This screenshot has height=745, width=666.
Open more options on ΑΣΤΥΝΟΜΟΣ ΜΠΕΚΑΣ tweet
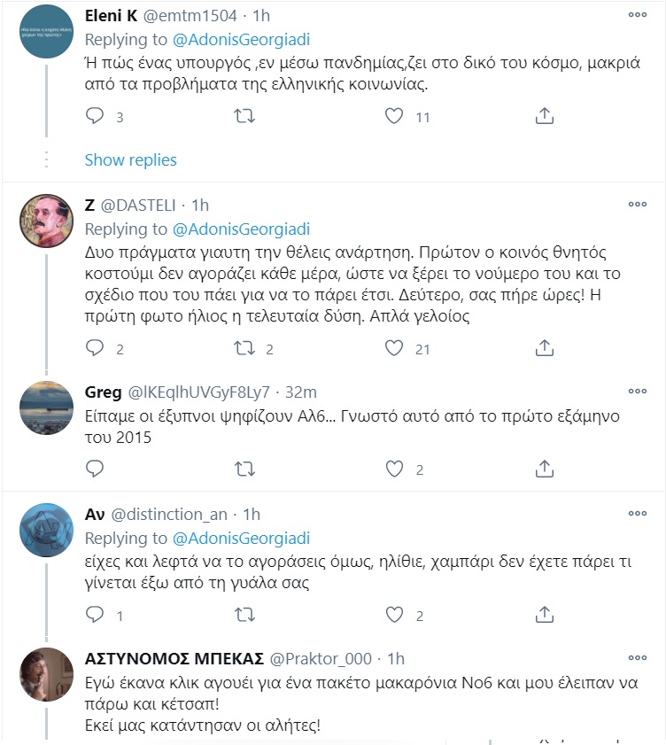click(638, 657)
